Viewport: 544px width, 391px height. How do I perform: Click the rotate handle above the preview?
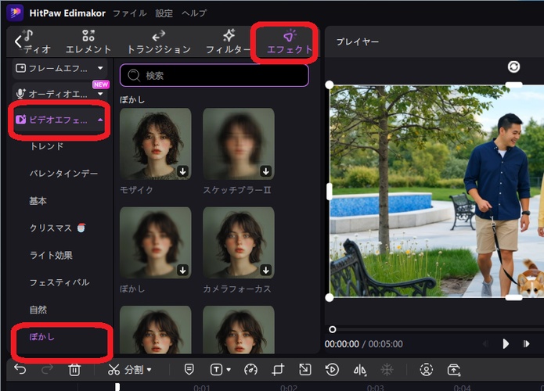coord(513,66)
